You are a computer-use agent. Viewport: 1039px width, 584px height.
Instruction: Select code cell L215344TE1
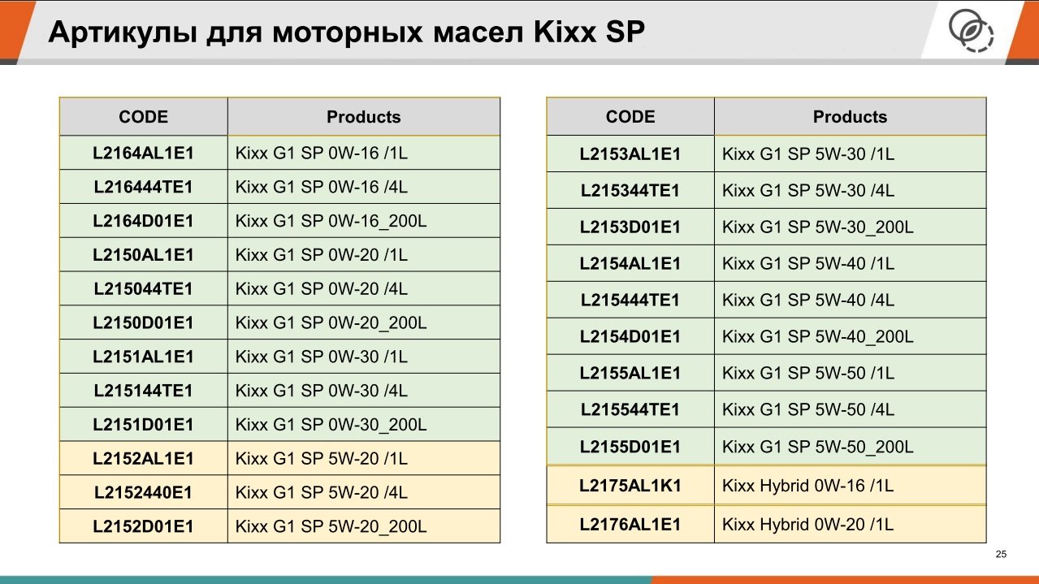click(630, 191)
